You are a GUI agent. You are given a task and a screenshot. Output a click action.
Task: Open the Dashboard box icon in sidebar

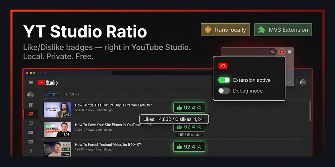click(x=31, y=105)
